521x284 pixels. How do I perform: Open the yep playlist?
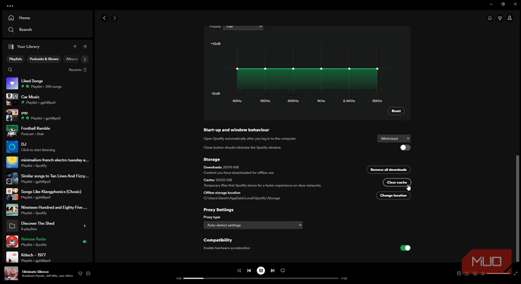coord(48,115)
